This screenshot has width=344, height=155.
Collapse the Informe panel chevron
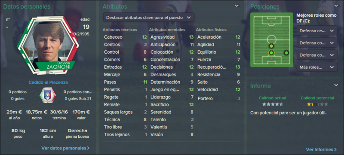point(336,85)
